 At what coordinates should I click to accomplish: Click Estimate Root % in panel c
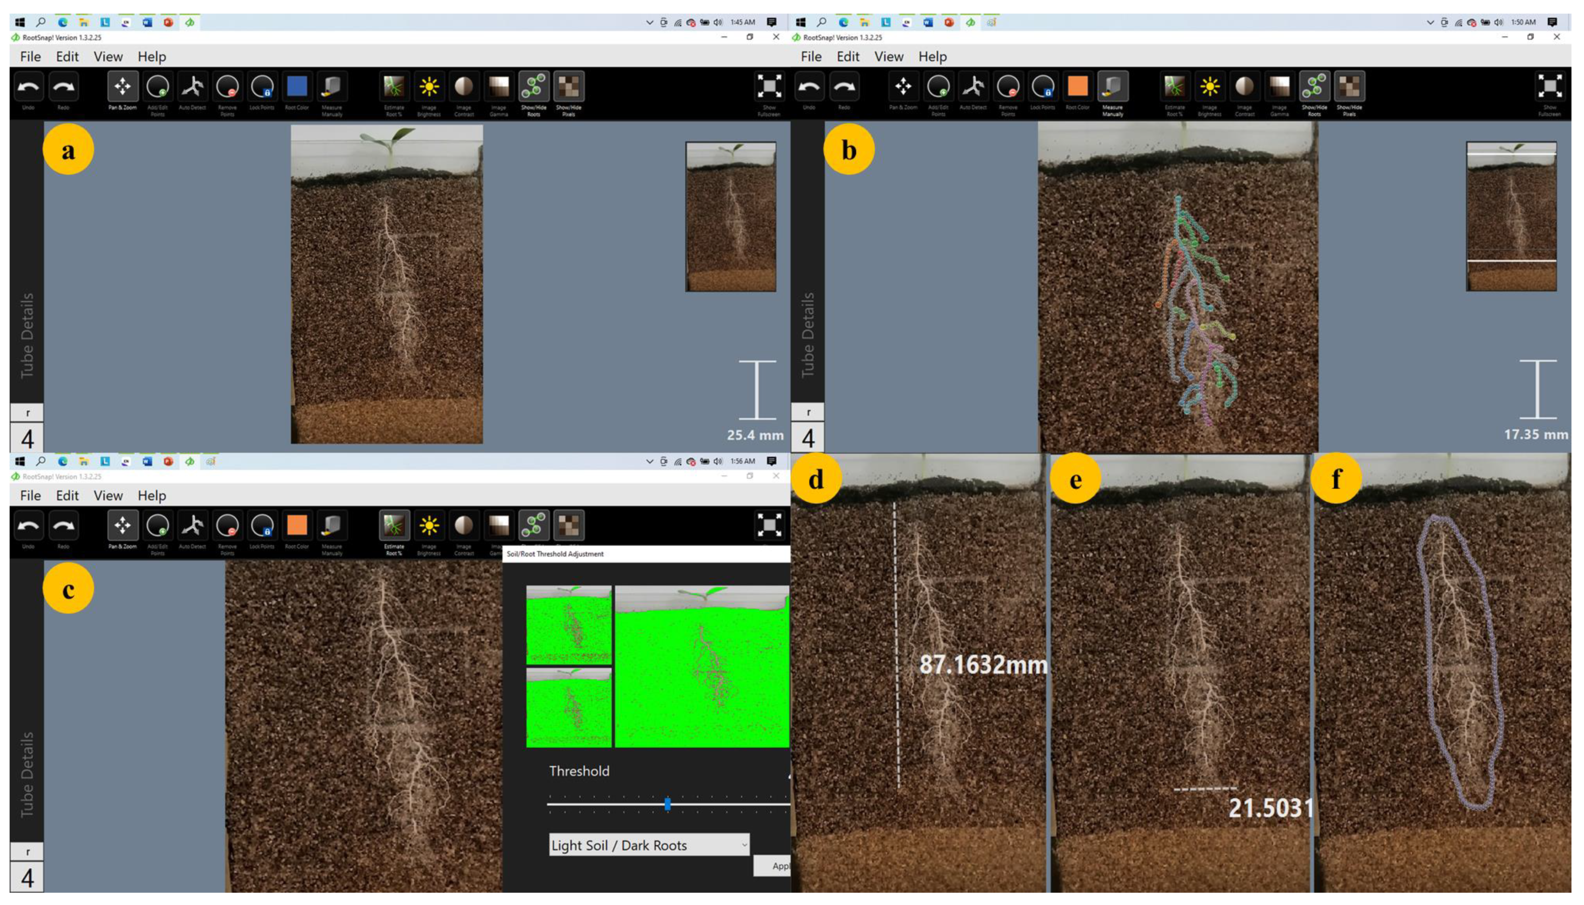393,526
